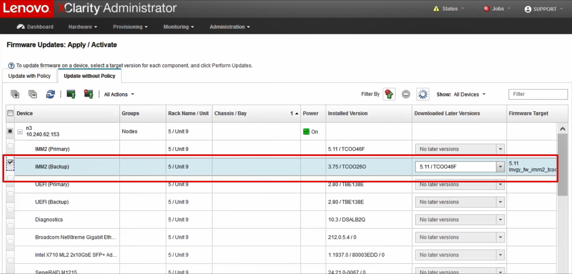The image size is (572, 274).
Task: Toggle the select-all checkbox in Device header
Action: pos(10,113)
